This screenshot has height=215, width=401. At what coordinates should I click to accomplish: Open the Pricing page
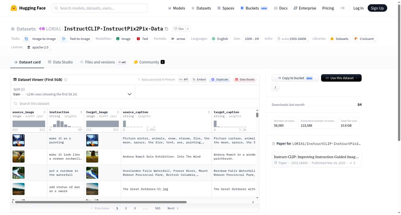(328, 8)
